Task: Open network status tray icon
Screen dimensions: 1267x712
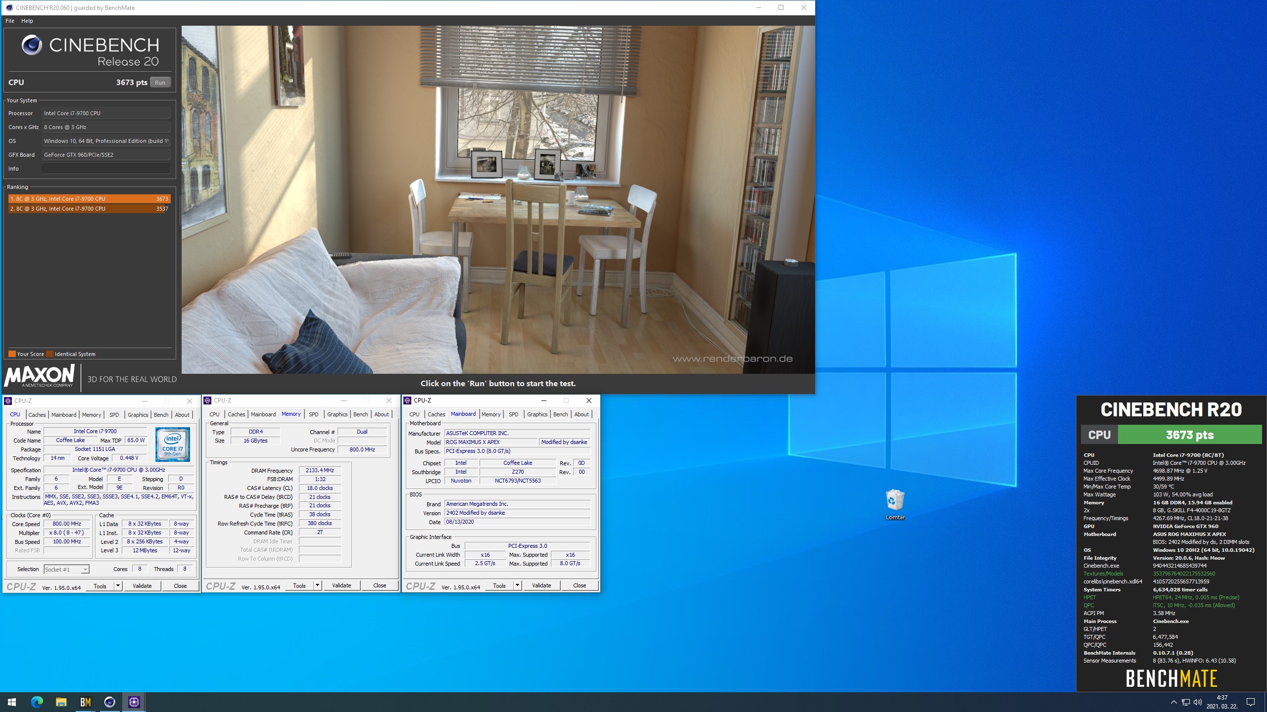Action: (1186, 702)
